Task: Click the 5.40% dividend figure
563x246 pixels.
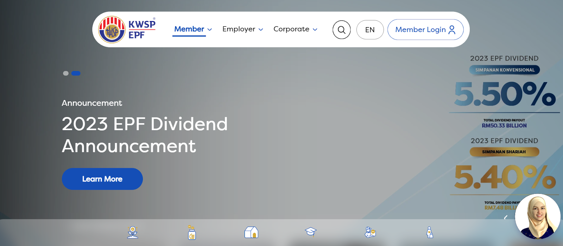Action: (505, 177)
